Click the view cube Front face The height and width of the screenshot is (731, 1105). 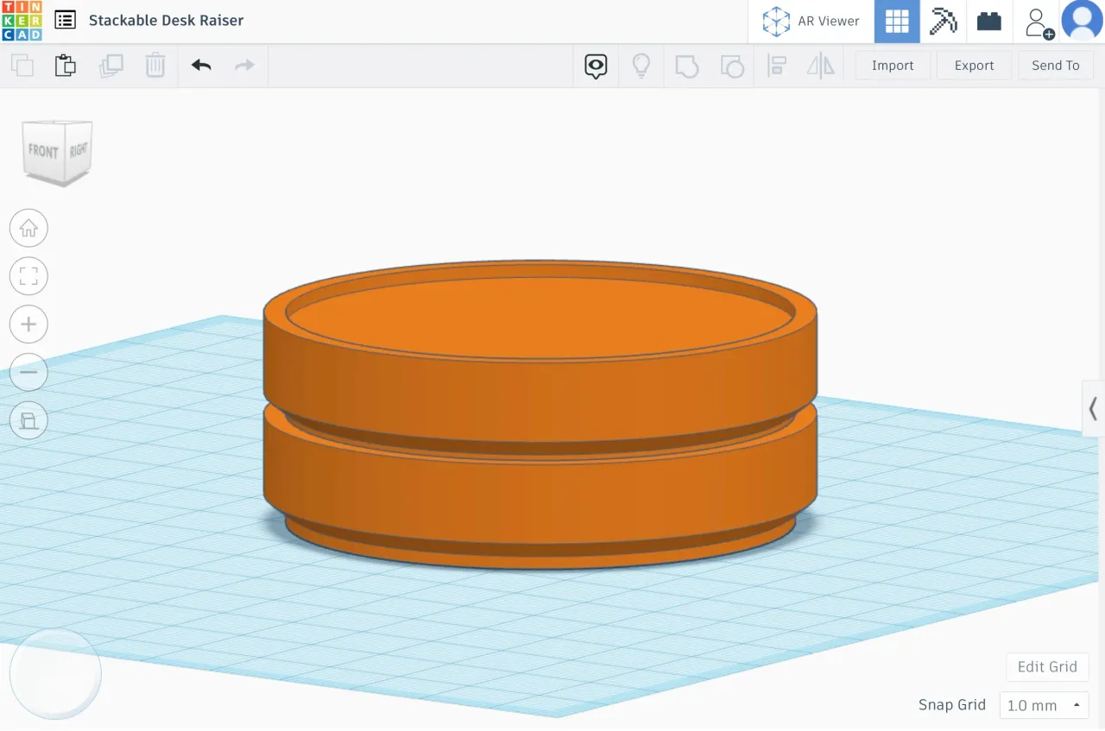(x=44, y=152)
